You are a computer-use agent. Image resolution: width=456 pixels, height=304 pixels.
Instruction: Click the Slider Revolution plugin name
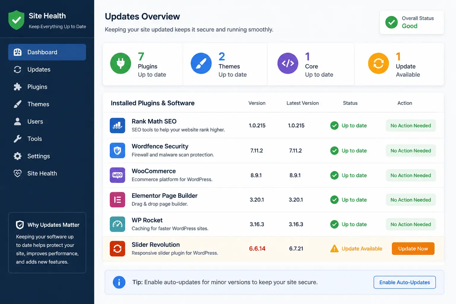156,245
